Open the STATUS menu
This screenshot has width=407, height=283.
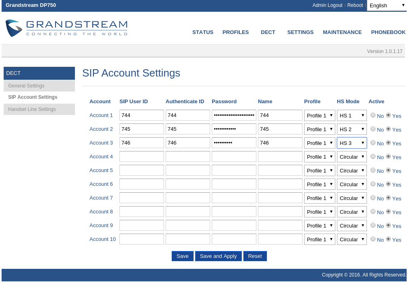pos(203,32)
